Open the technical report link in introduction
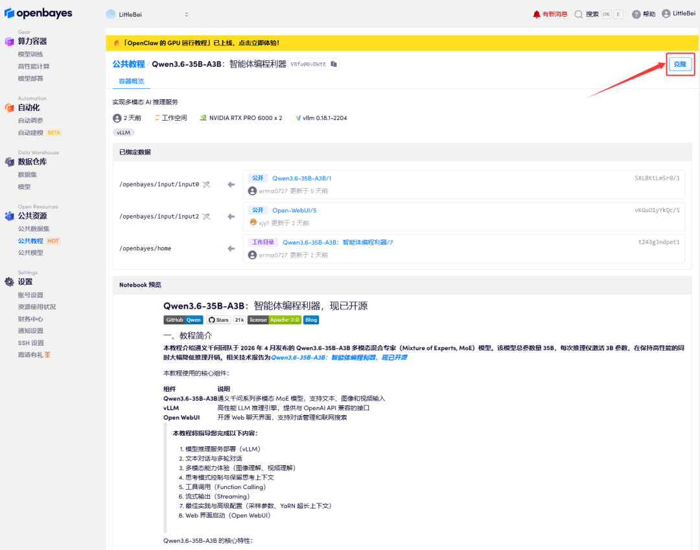The image size is (700, 550). click(x=339, y=357)
